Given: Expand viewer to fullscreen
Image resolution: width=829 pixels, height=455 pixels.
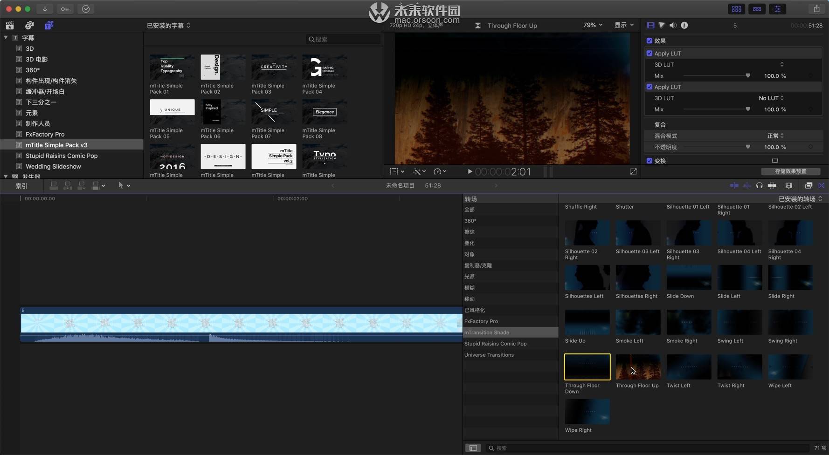Looking at the screenshot, I should [633, 171].
